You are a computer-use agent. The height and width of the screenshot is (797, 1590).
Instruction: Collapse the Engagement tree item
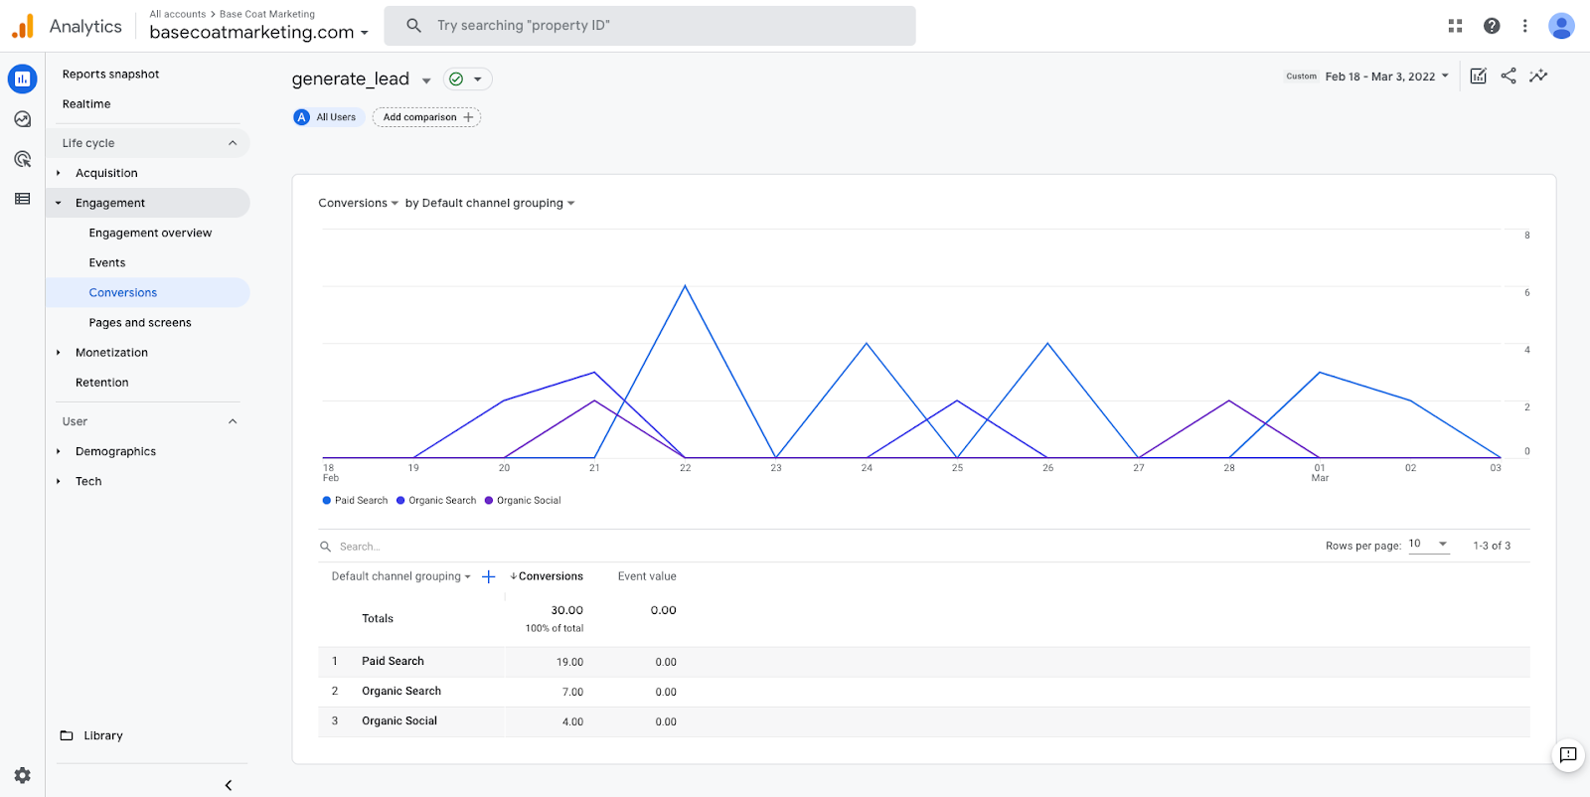(59, 203)
